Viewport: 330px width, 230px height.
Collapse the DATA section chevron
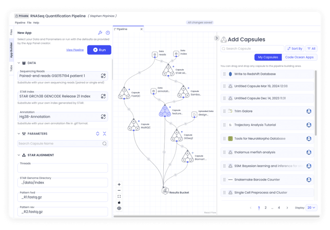click(18, 63)
